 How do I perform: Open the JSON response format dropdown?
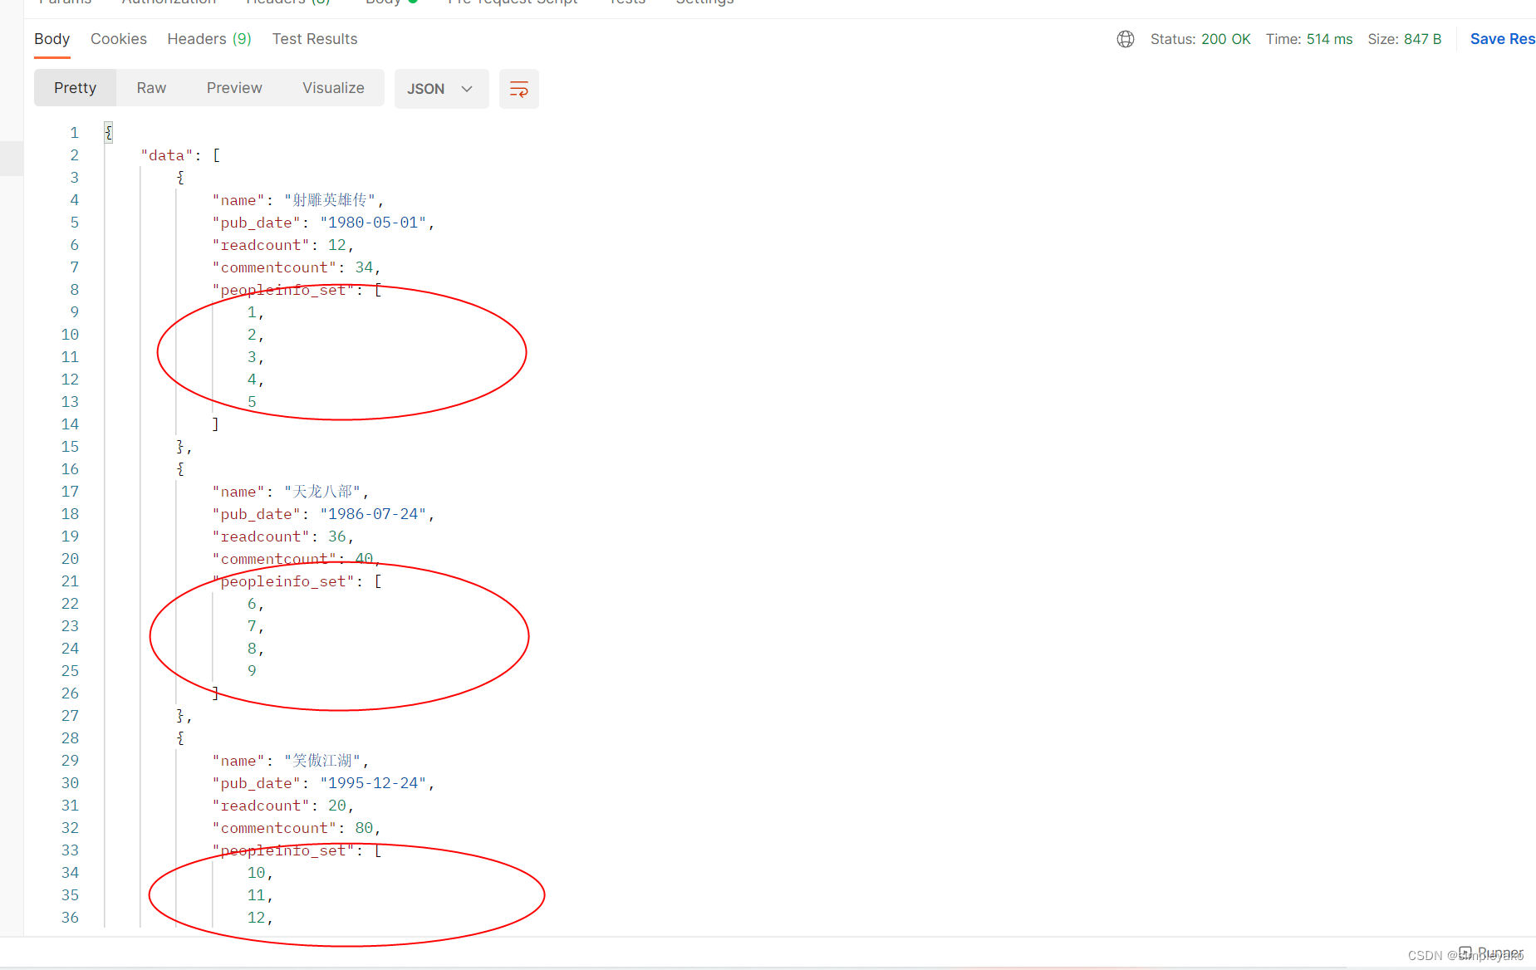pos(441,88)
